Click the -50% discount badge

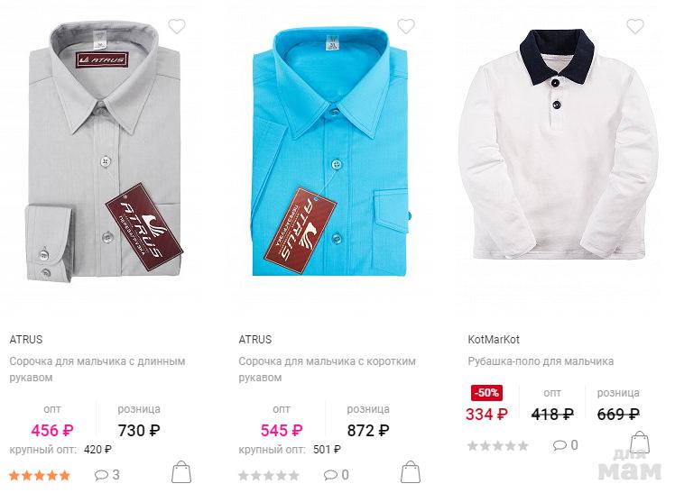pyautogui.click(x=486, y=392)
